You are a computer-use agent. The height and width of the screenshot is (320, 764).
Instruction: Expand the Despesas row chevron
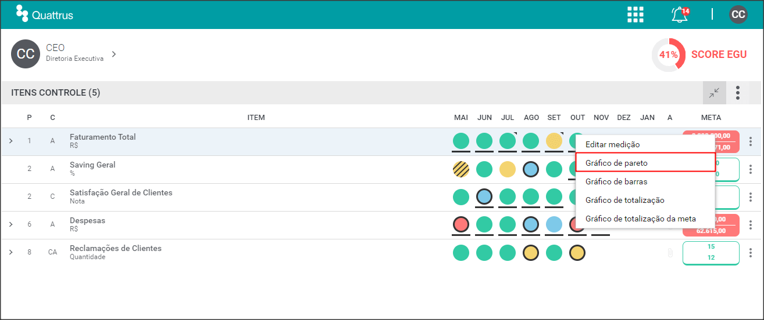[x=10, y=224]
